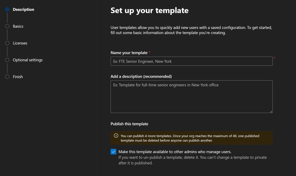Click the info icon in publish notice
This screenshot has height=176, width=296.
click(116, 136)
